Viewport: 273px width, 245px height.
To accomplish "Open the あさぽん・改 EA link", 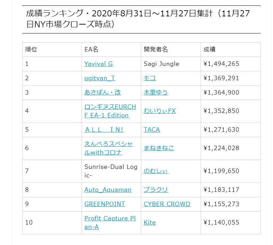I will 102,92.
